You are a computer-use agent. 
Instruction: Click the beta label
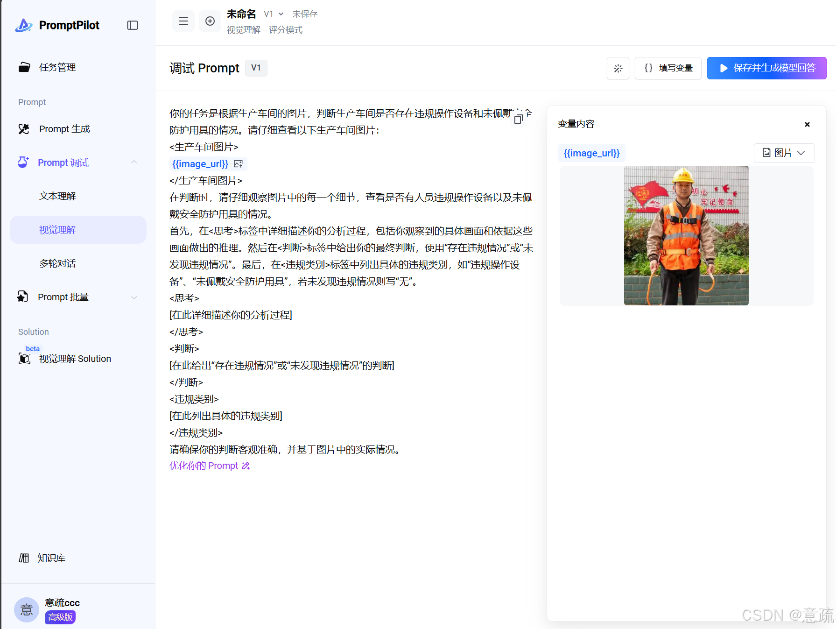pyautogui.click(x=33, y=349)
